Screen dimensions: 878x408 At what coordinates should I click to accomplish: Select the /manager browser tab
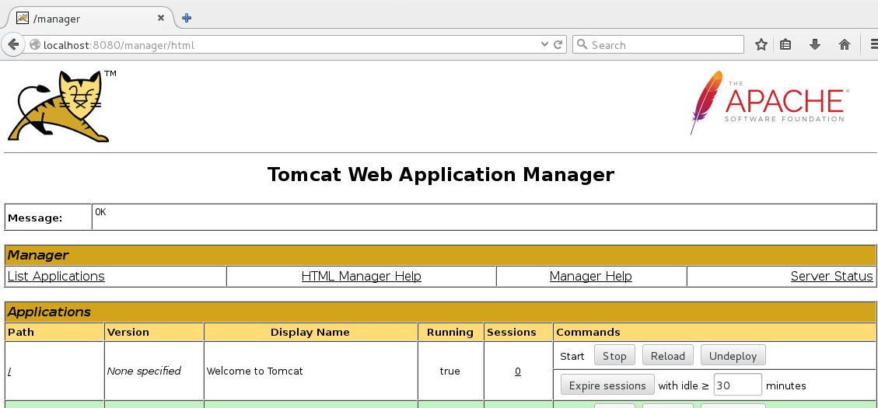89,19
